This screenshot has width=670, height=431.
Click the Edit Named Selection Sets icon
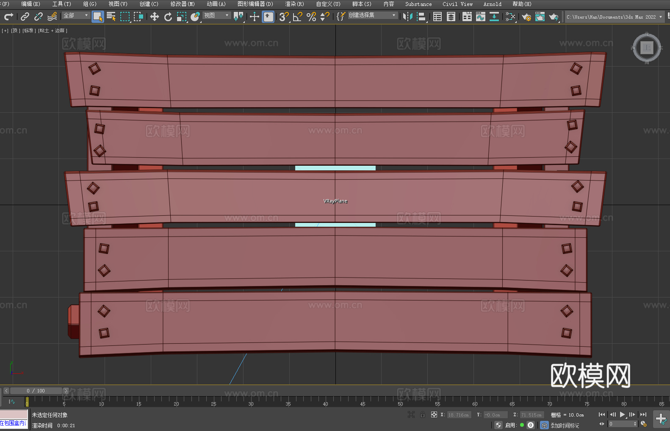[x=341, y=17]
